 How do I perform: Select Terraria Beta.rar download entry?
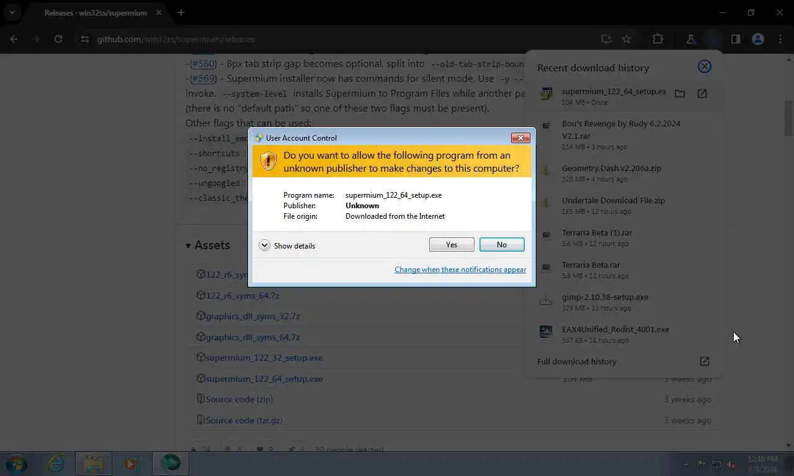[623, 270]
